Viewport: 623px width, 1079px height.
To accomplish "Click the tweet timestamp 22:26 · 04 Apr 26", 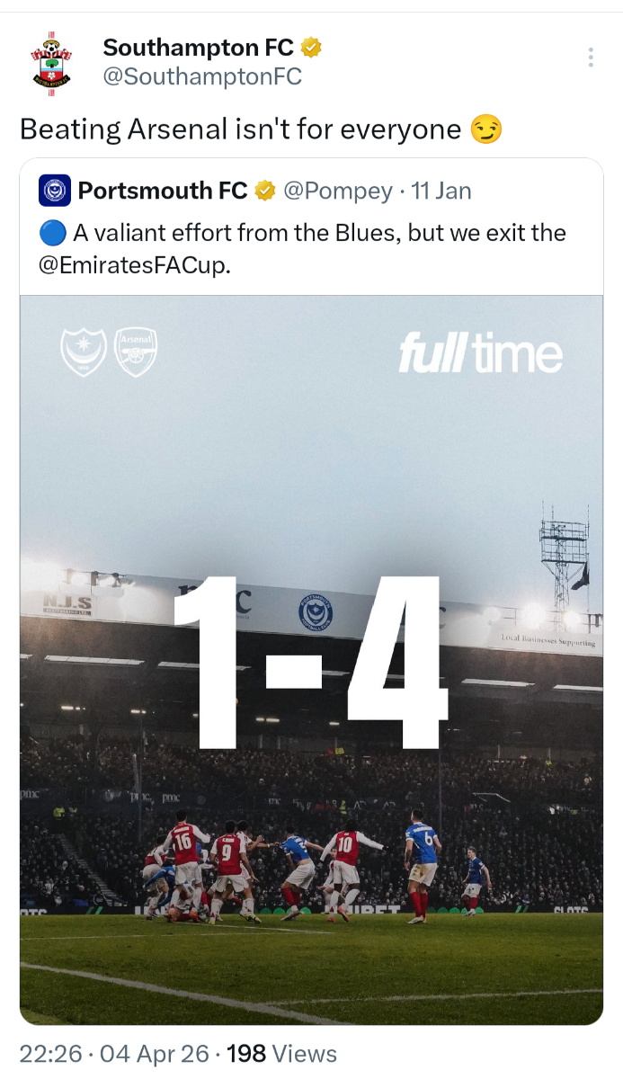I will coord(115,1053).
